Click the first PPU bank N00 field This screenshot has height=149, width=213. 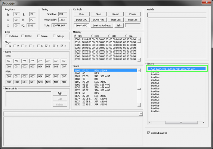(x=9, y=82)
